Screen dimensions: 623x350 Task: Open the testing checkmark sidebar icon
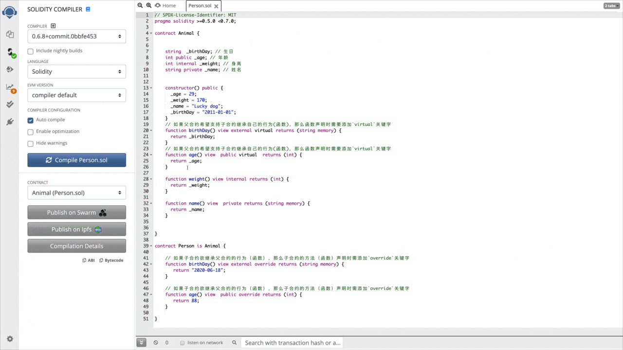[9, 105]
